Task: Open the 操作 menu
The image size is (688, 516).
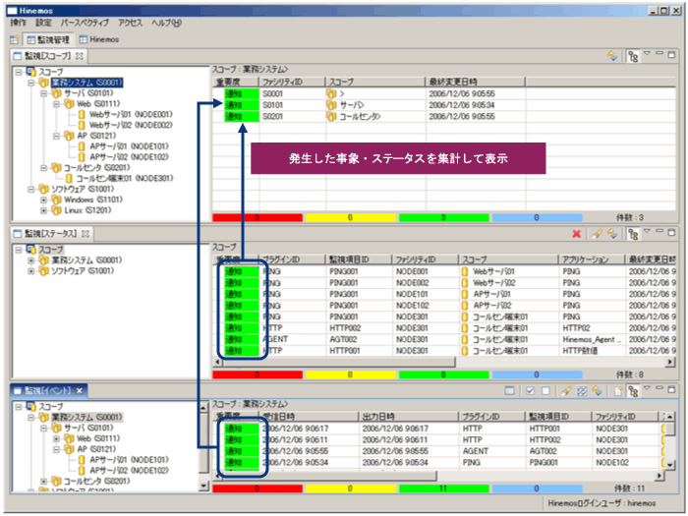Action: tap(19, 23)
